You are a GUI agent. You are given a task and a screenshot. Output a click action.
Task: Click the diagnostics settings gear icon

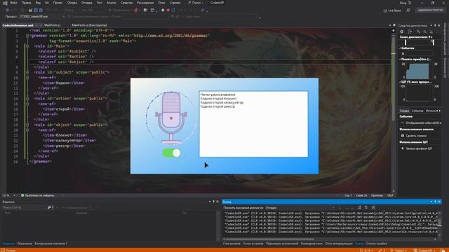(402, 31)
